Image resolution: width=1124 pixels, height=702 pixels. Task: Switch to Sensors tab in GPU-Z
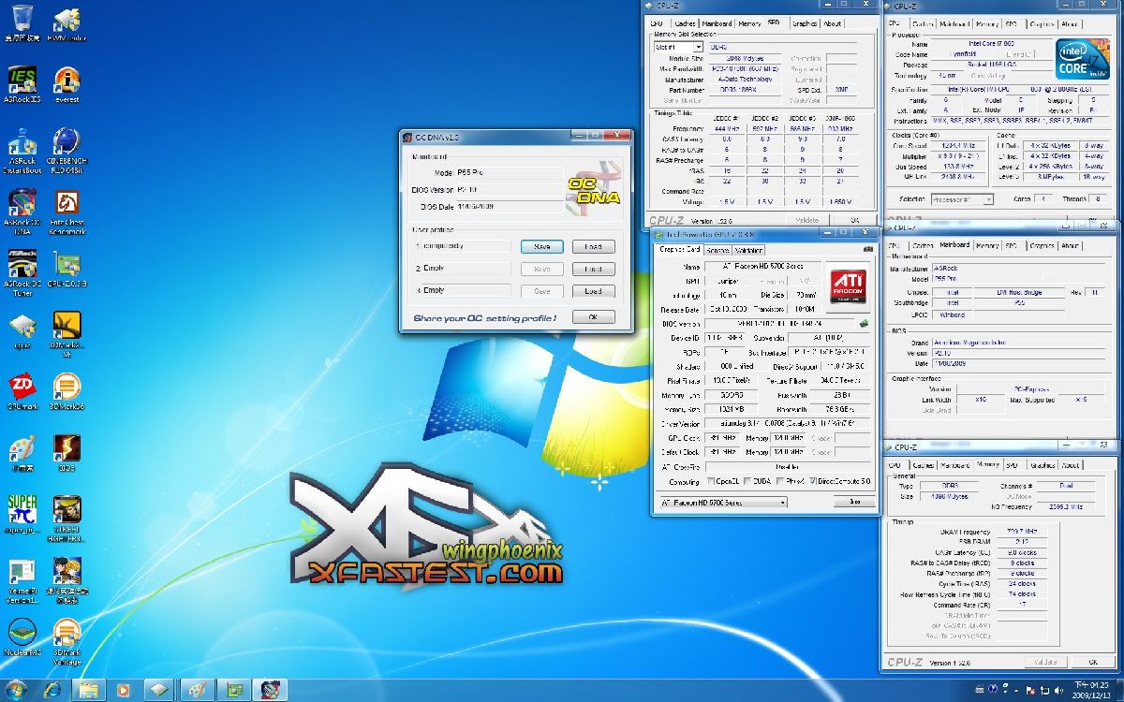coord(717,250)
